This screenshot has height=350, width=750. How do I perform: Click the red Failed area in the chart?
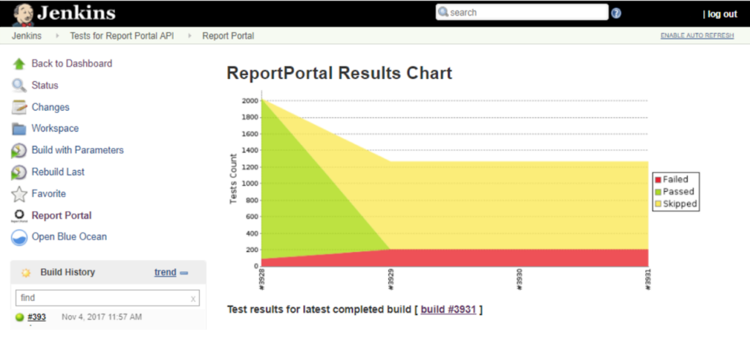click(x=478, y=258)
